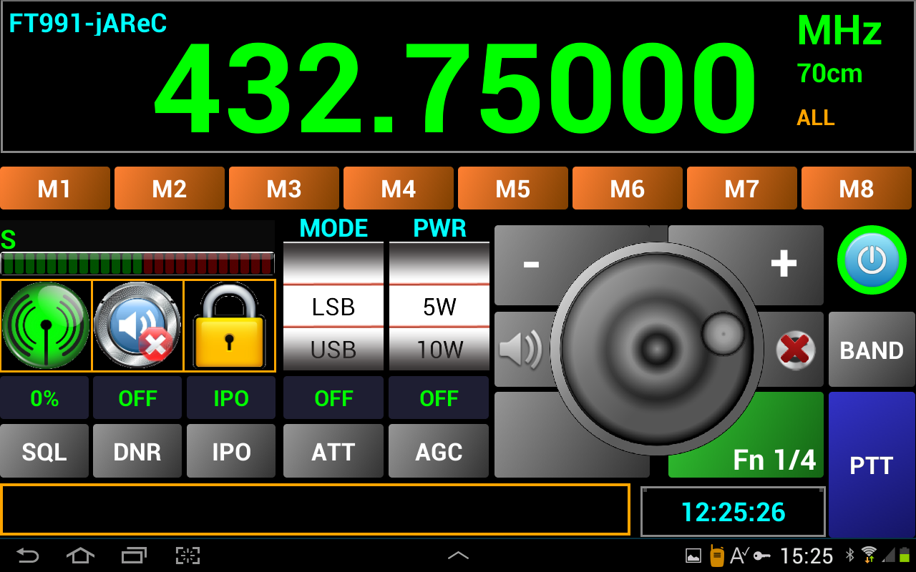Viewport: 916px width, 572px height.
Task: Toggle the DNR button
Action: click(x=137, y=451)
